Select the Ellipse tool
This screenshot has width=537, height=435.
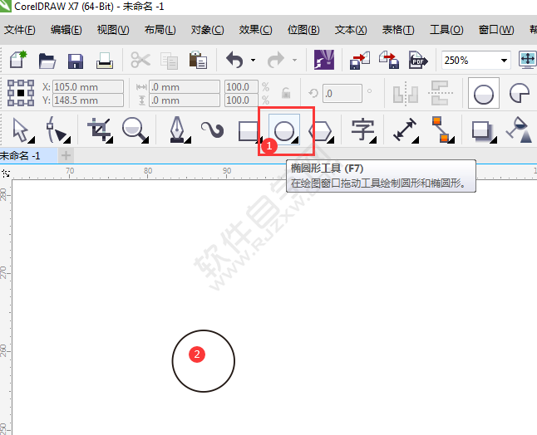point(284,130)
